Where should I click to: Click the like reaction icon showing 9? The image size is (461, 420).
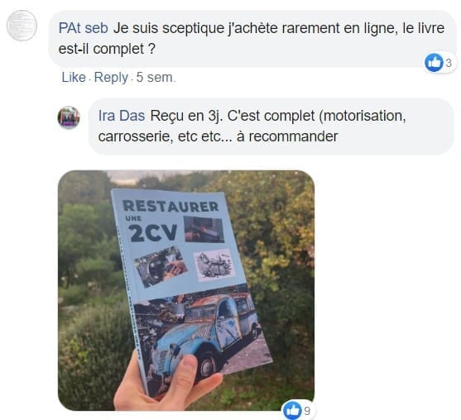click(292, 410)
